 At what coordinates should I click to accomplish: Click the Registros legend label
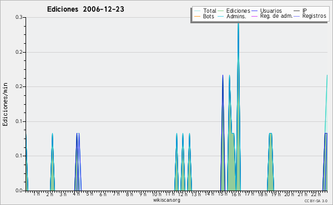314,16
